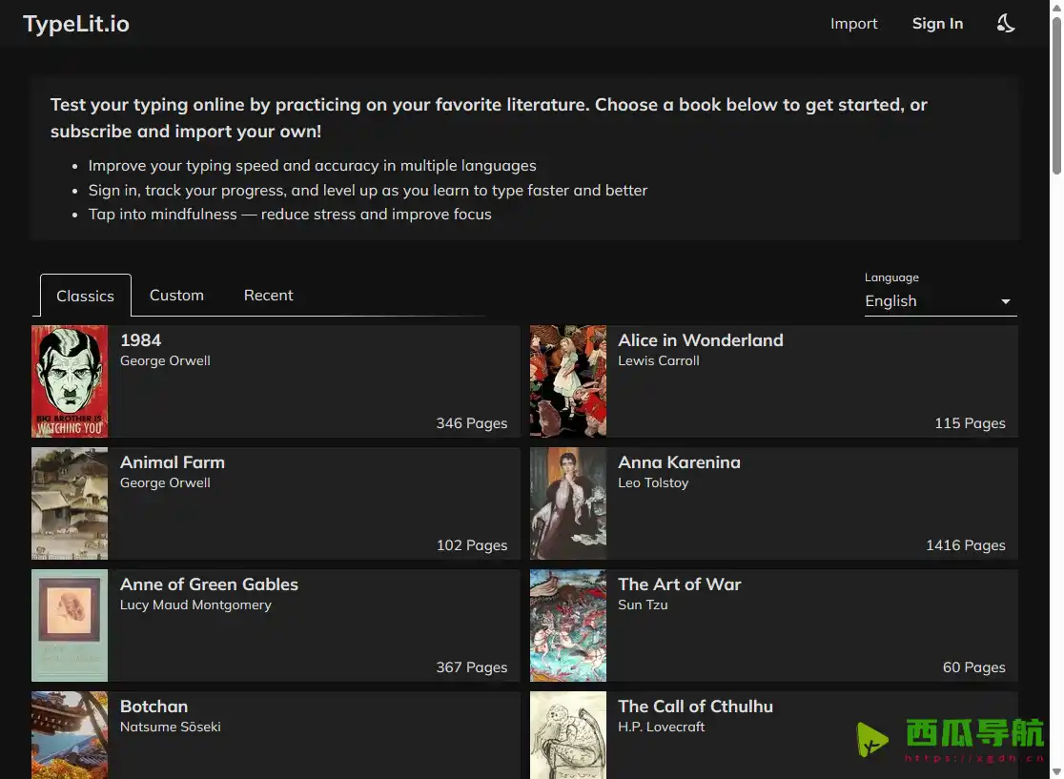Click the Anne of Green Gables cover
Viewport: 1064px width, 779px height.
point(70,625)
